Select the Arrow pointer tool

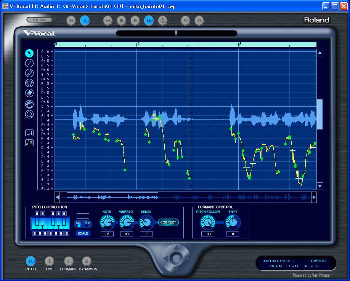(x=29, y=53)
